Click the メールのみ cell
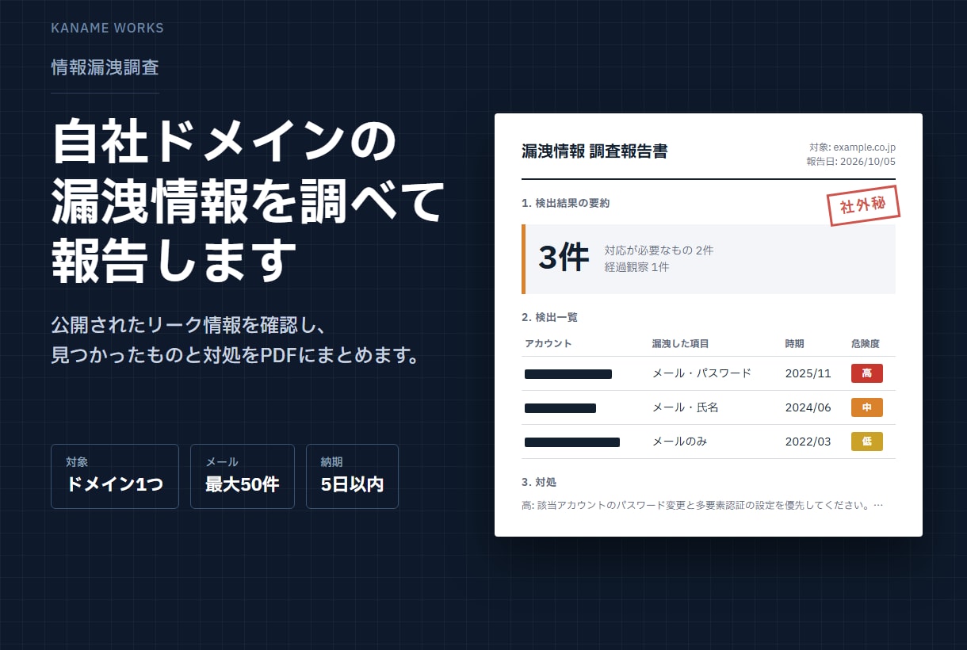The width and height of the screenshot is (967, 650). tap(679, 442)
